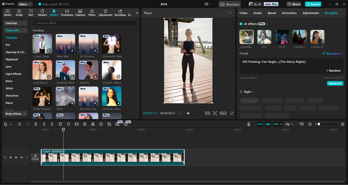Open the Showcase link above the prompt
The height and width of the screenshot is (185, 348).
click(332, 53)
